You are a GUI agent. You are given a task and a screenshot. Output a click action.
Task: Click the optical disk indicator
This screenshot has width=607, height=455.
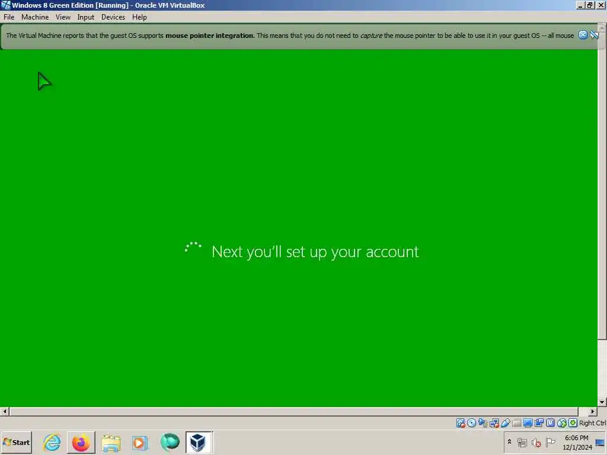(471, 423)
